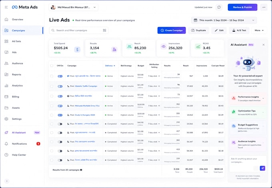Click the Results card chart icon
272x188 pixels.
pos(114,50)
